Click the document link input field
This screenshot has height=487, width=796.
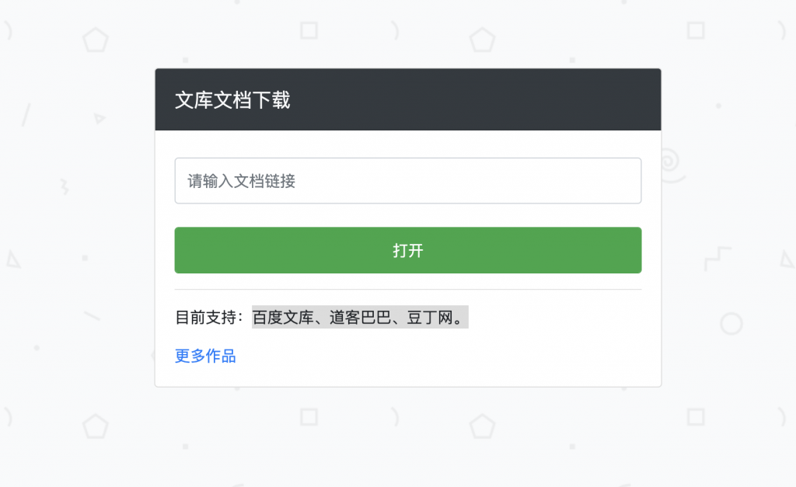click(407, 181)
